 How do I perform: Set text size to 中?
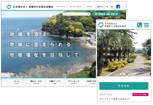[107, 7]
